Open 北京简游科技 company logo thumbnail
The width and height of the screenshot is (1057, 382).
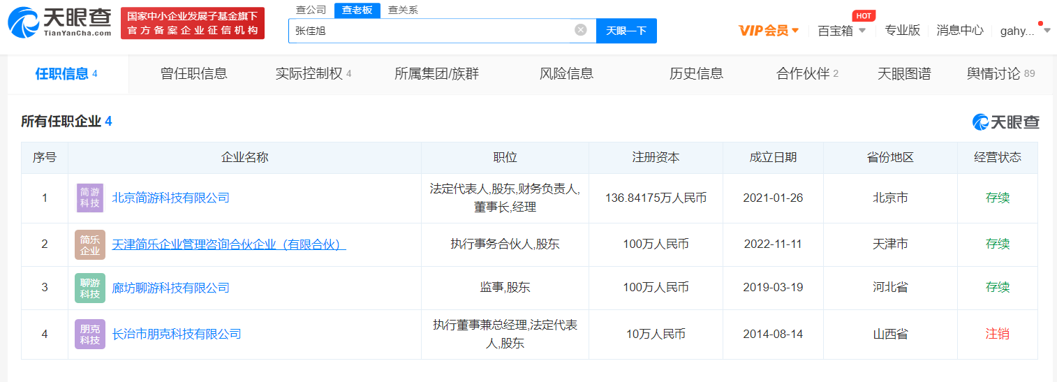point(90,198)
